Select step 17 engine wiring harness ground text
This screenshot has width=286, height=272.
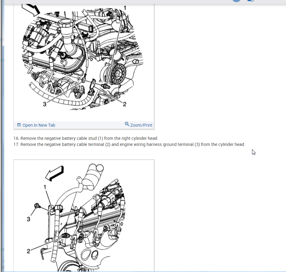tap(129, 145)
